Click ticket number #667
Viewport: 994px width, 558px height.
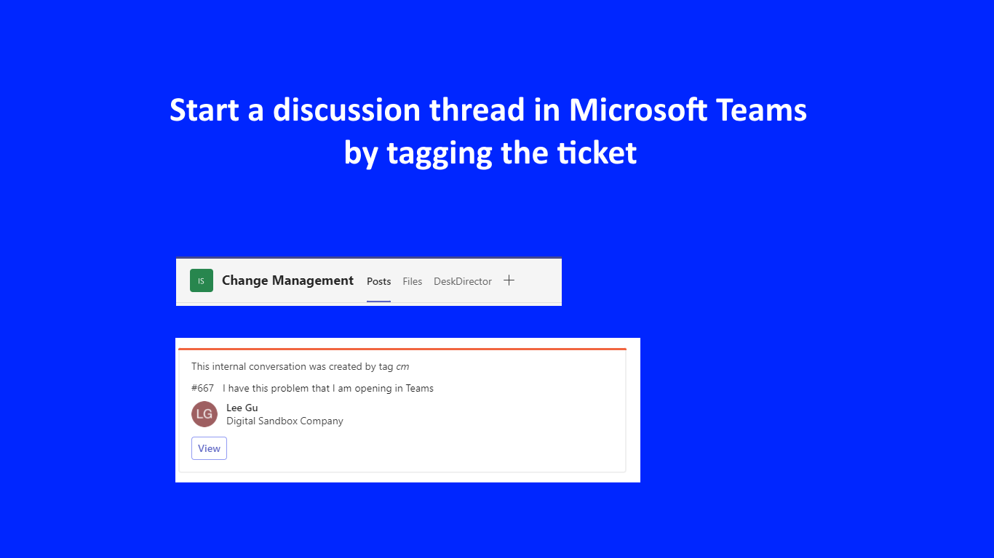pyautogui.click(x=202, y=388)
